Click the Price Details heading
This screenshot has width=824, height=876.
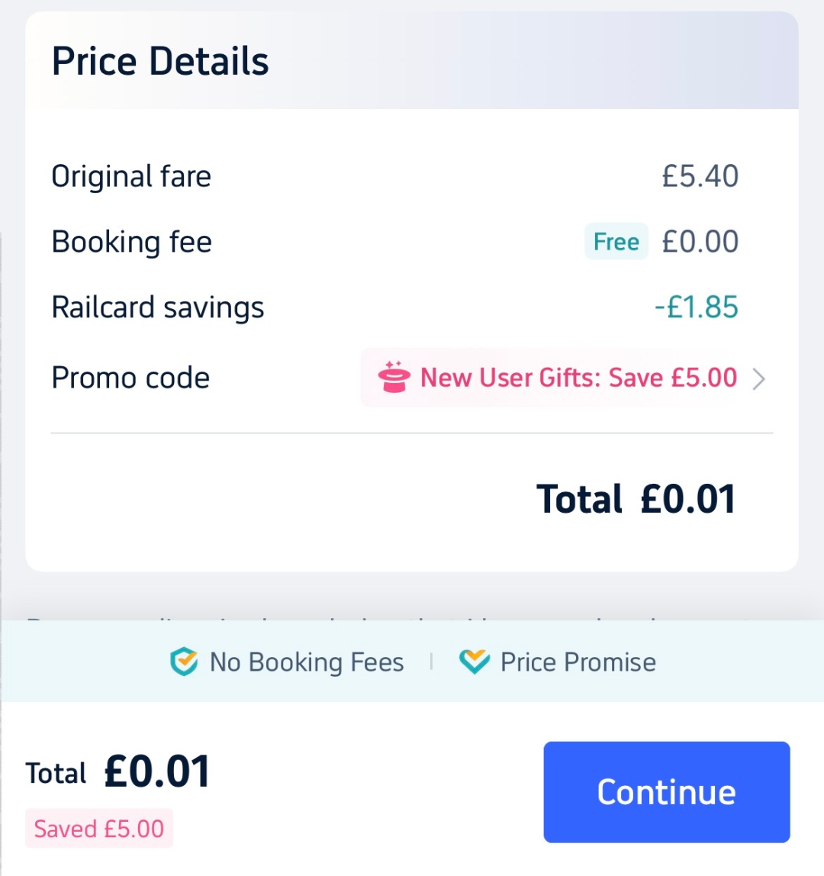160,61
